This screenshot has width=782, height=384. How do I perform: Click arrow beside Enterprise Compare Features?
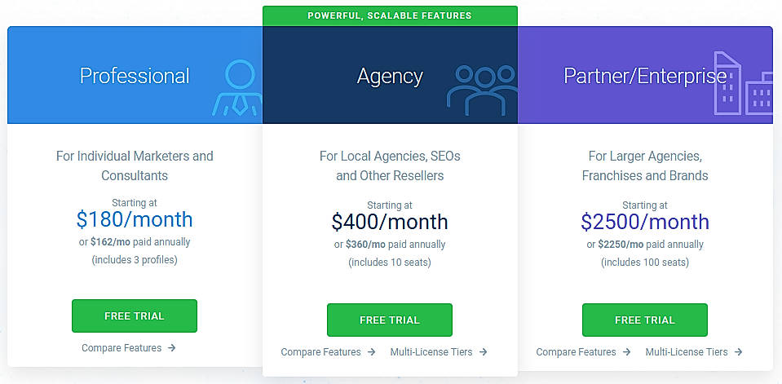tap(626, 352)
